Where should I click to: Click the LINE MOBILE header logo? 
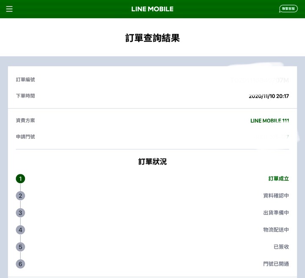pos(152,9)
